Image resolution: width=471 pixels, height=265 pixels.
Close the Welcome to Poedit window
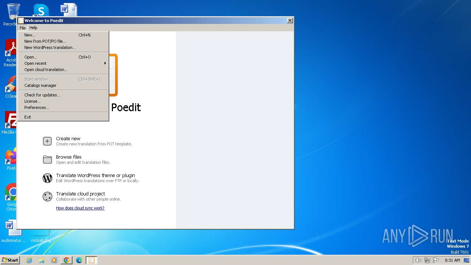coord(290,21)
